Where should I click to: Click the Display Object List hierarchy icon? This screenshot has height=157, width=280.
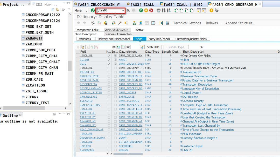pos(134,23)
